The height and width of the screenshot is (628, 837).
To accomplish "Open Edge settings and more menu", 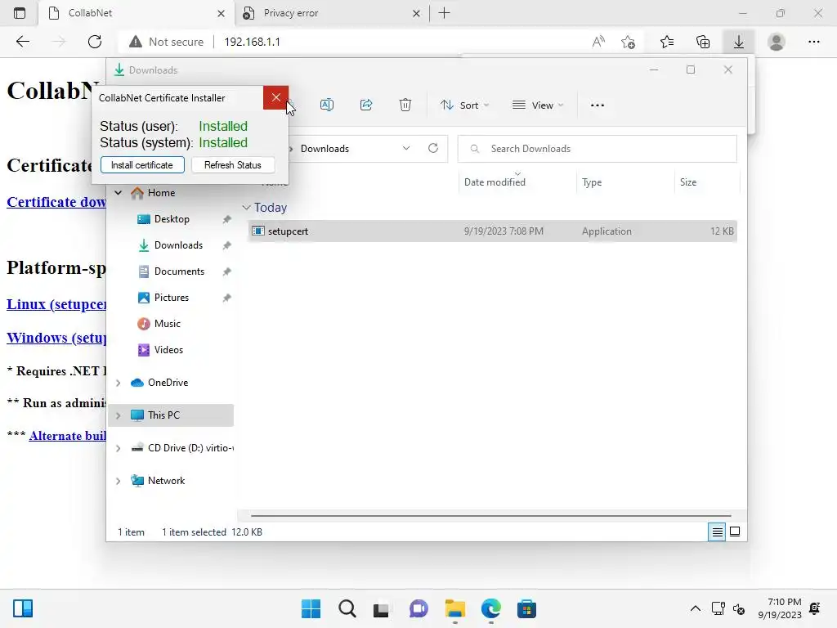I will [813, 42].
